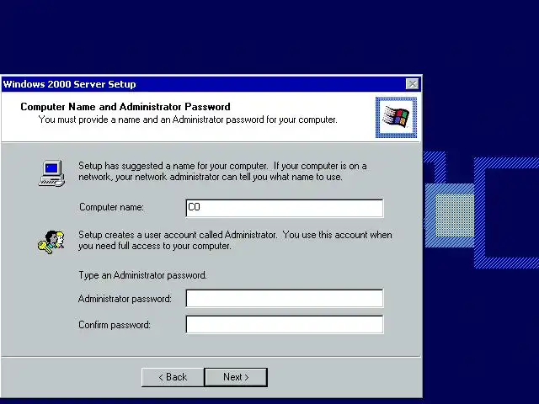Screen dimensions: 539x404
Task: Click 'Computer Name and Administrator Password' heading
Action: pos(125,107)
